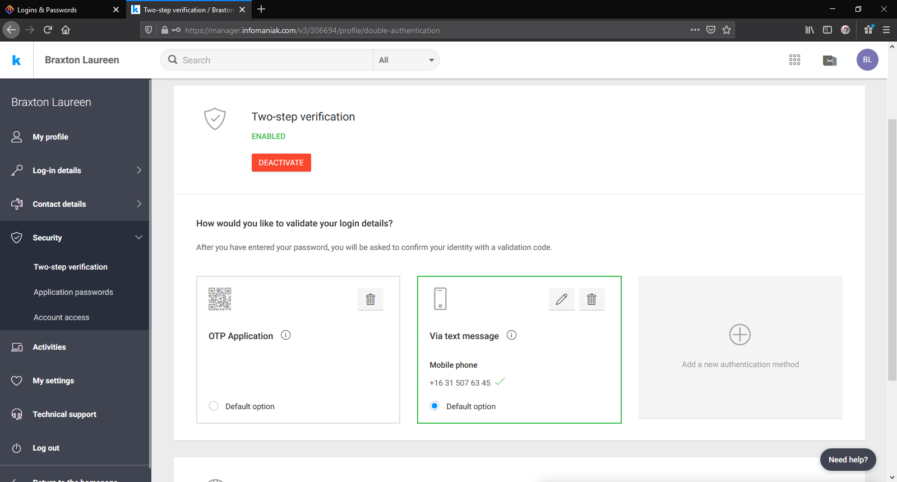
Task: Click the Need help? button
Action: pos(848,460)
